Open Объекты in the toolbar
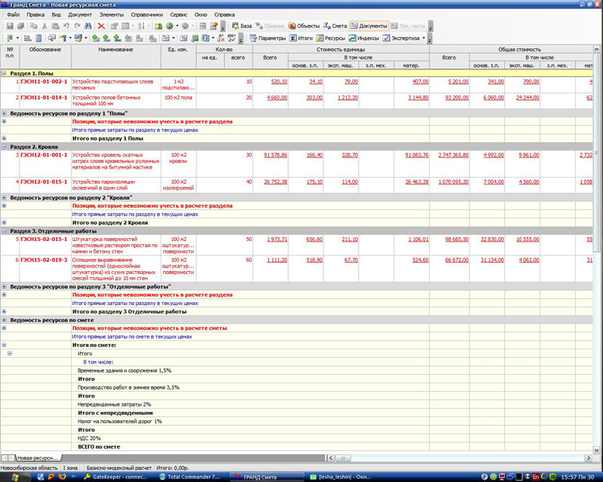 point(303,26)
